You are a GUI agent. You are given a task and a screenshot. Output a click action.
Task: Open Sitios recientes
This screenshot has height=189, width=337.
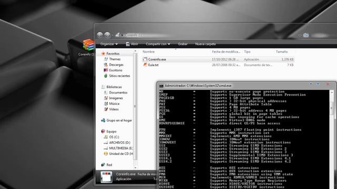coord(120,76)
